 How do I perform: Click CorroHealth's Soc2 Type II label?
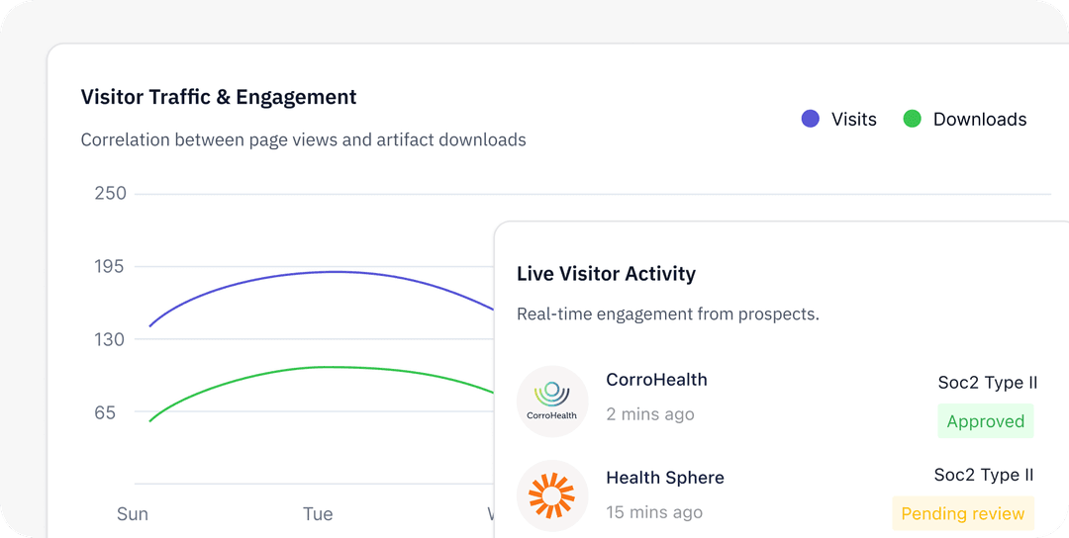coord(987,383)
